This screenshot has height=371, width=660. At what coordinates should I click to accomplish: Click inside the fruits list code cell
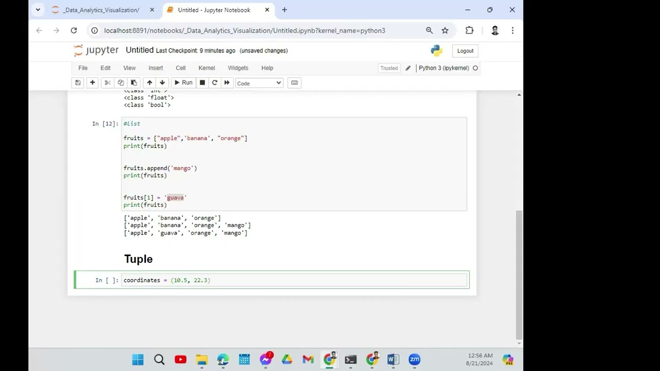294,164
